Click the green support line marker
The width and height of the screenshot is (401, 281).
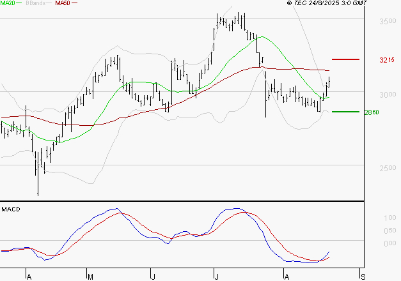tap(345, 112)
